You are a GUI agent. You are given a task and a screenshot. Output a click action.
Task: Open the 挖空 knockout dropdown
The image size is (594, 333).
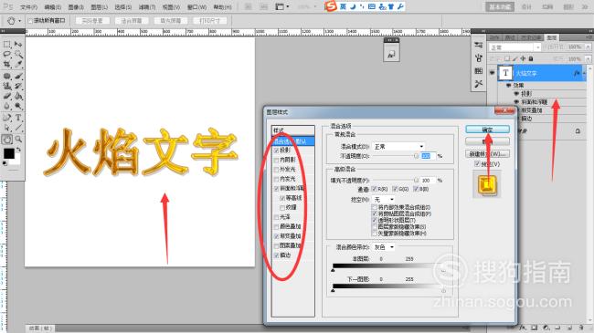[x=384, y=199]
